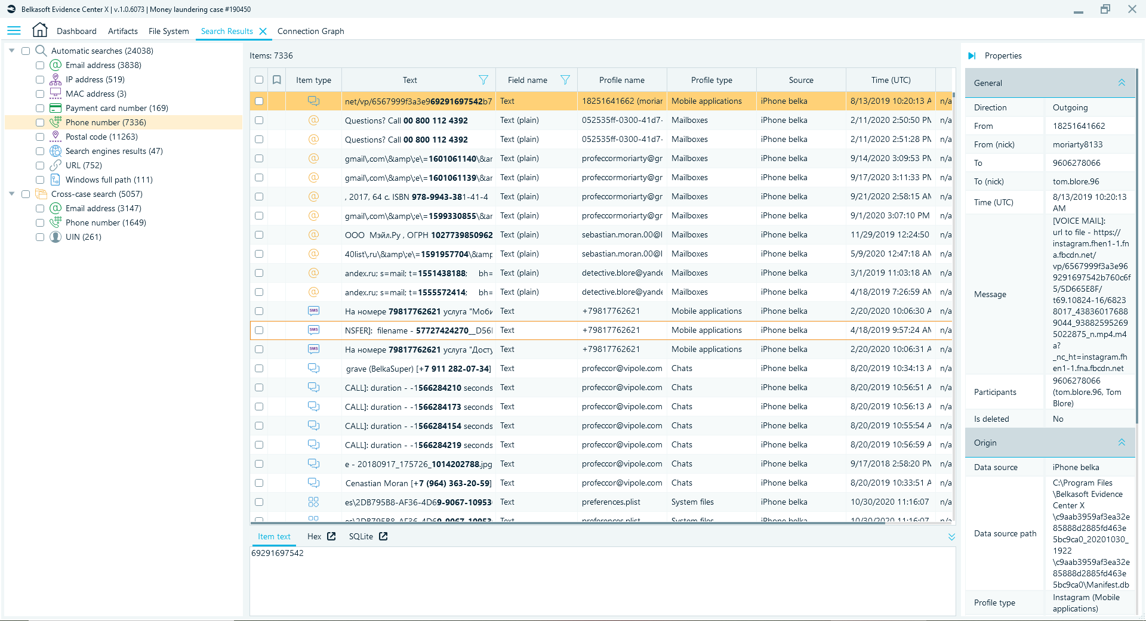Sort by the Source column header
The height and width of the screenshot is (621, 1146).
pyautogui.click(x=801, y=80)
